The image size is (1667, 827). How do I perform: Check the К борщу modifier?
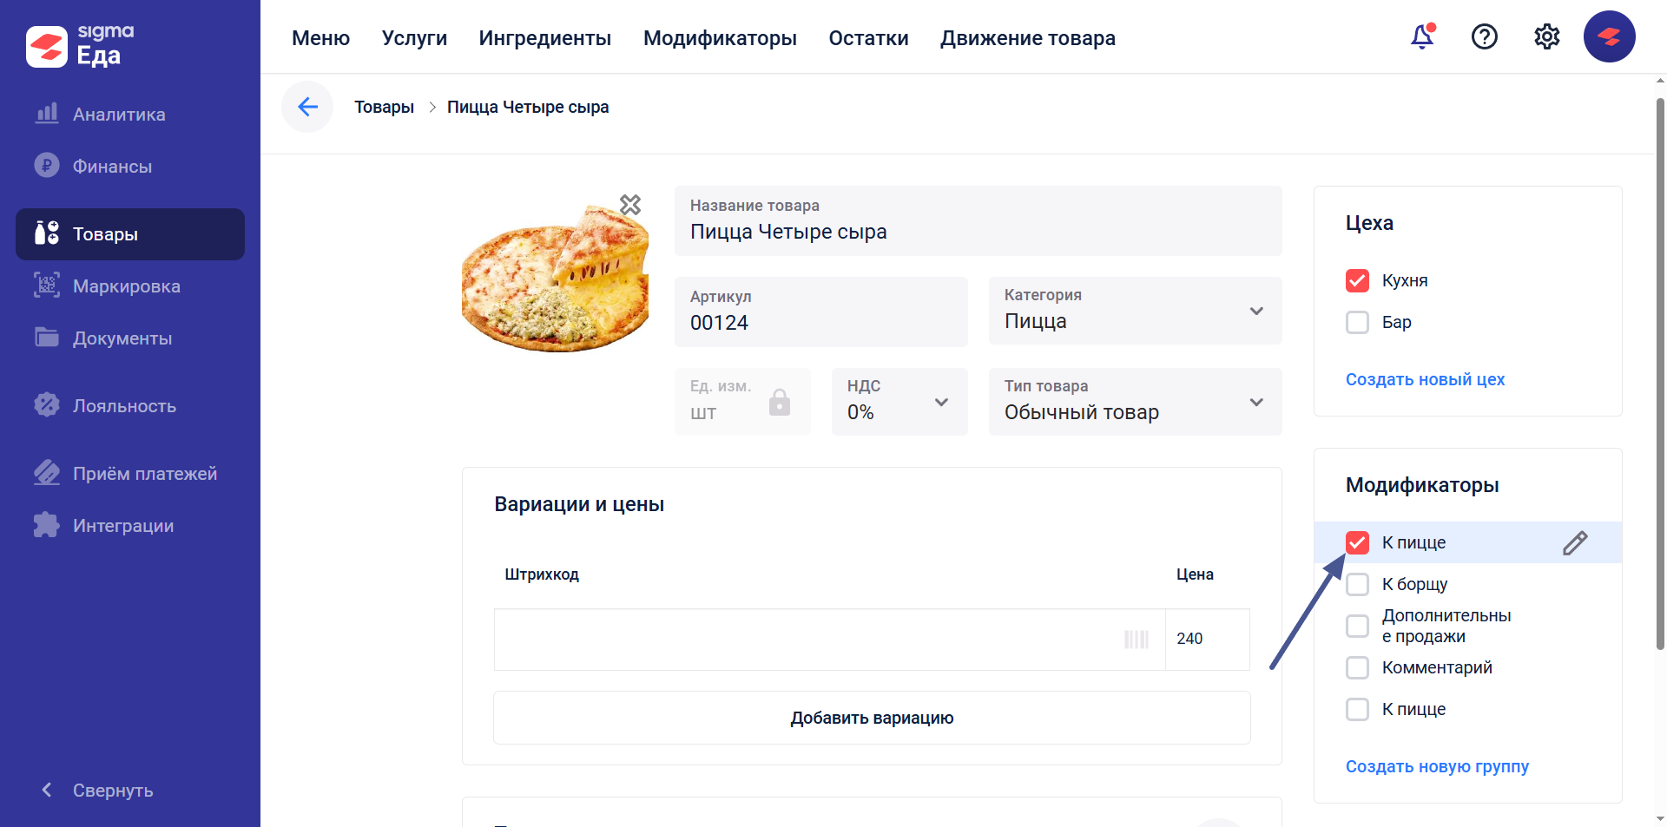click(1357, 584)
